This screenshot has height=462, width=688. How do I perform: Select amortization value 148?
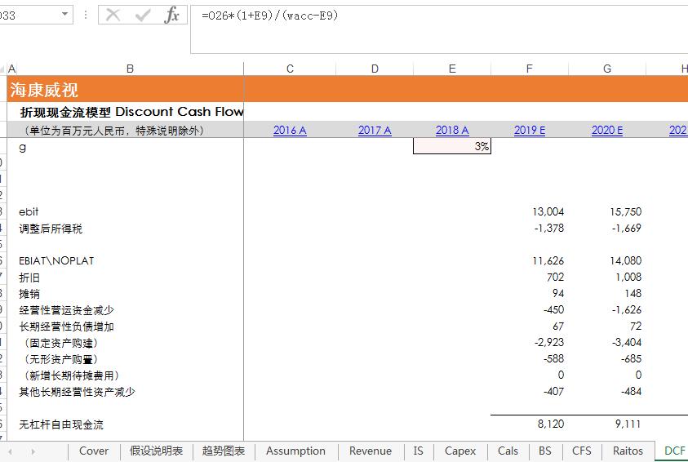click(633, 294)
